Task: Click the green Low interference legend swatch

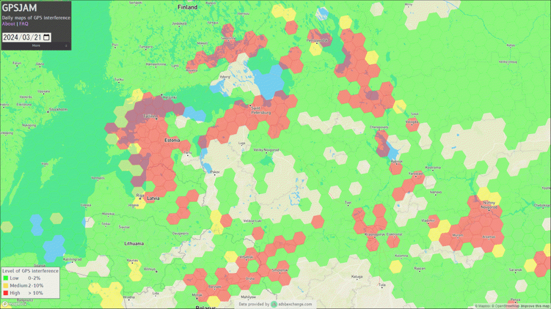Action: point(5,278)
